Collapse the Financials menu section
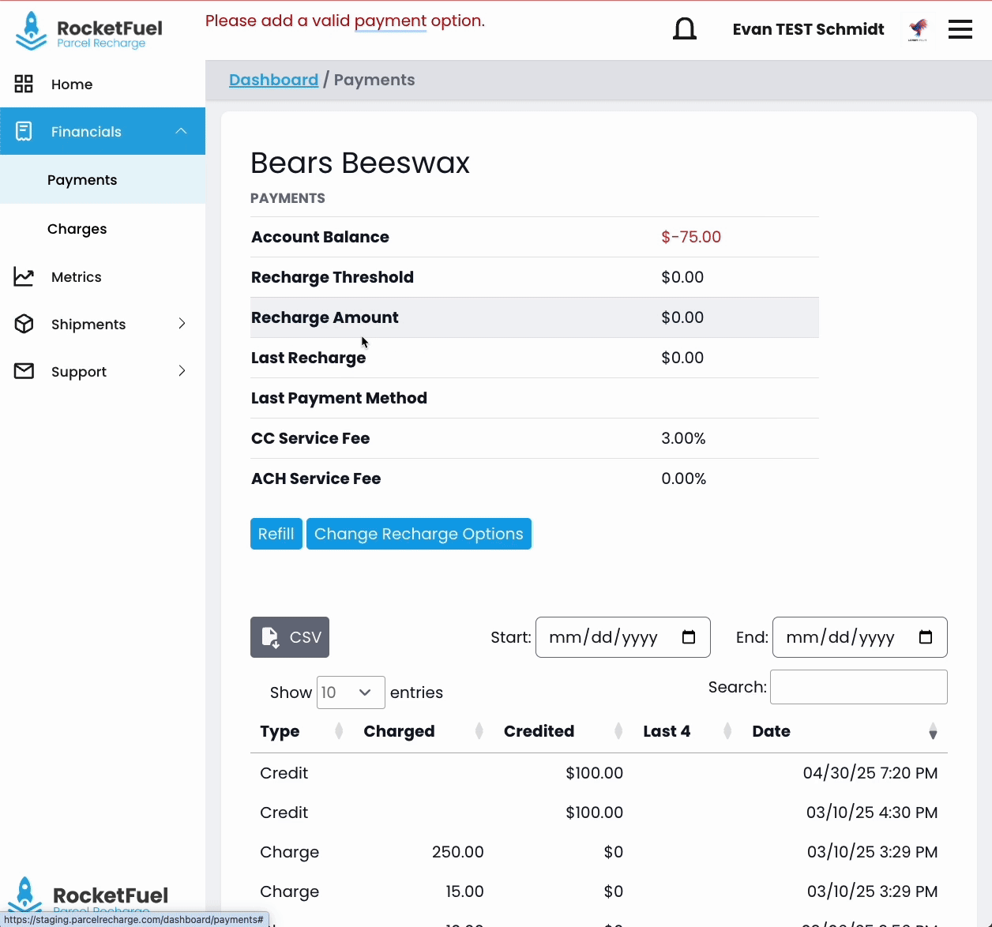 point(181,131)
